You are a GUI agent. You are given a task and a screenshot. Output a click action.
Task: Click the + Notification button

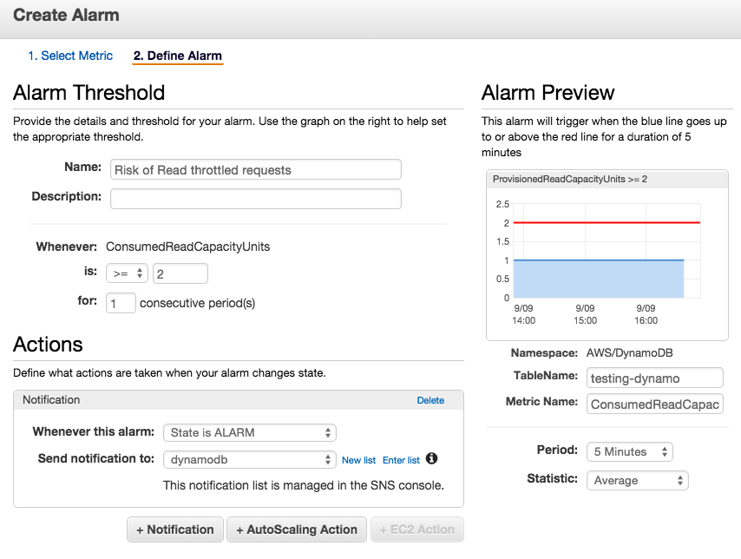tap(174, 529)
